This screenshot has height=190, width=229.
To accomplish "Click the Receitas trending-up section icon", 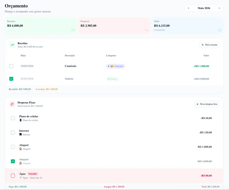I will 12,45.
